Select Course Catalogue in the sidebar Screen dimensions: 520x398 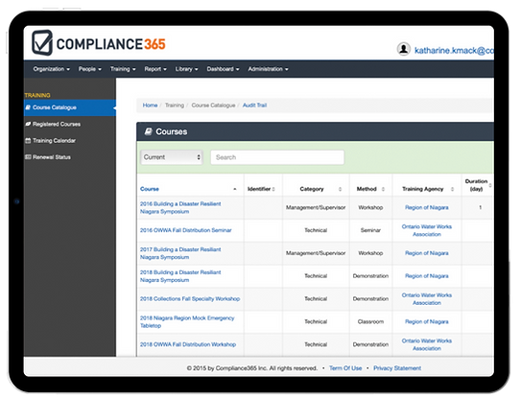coord(70,107)
